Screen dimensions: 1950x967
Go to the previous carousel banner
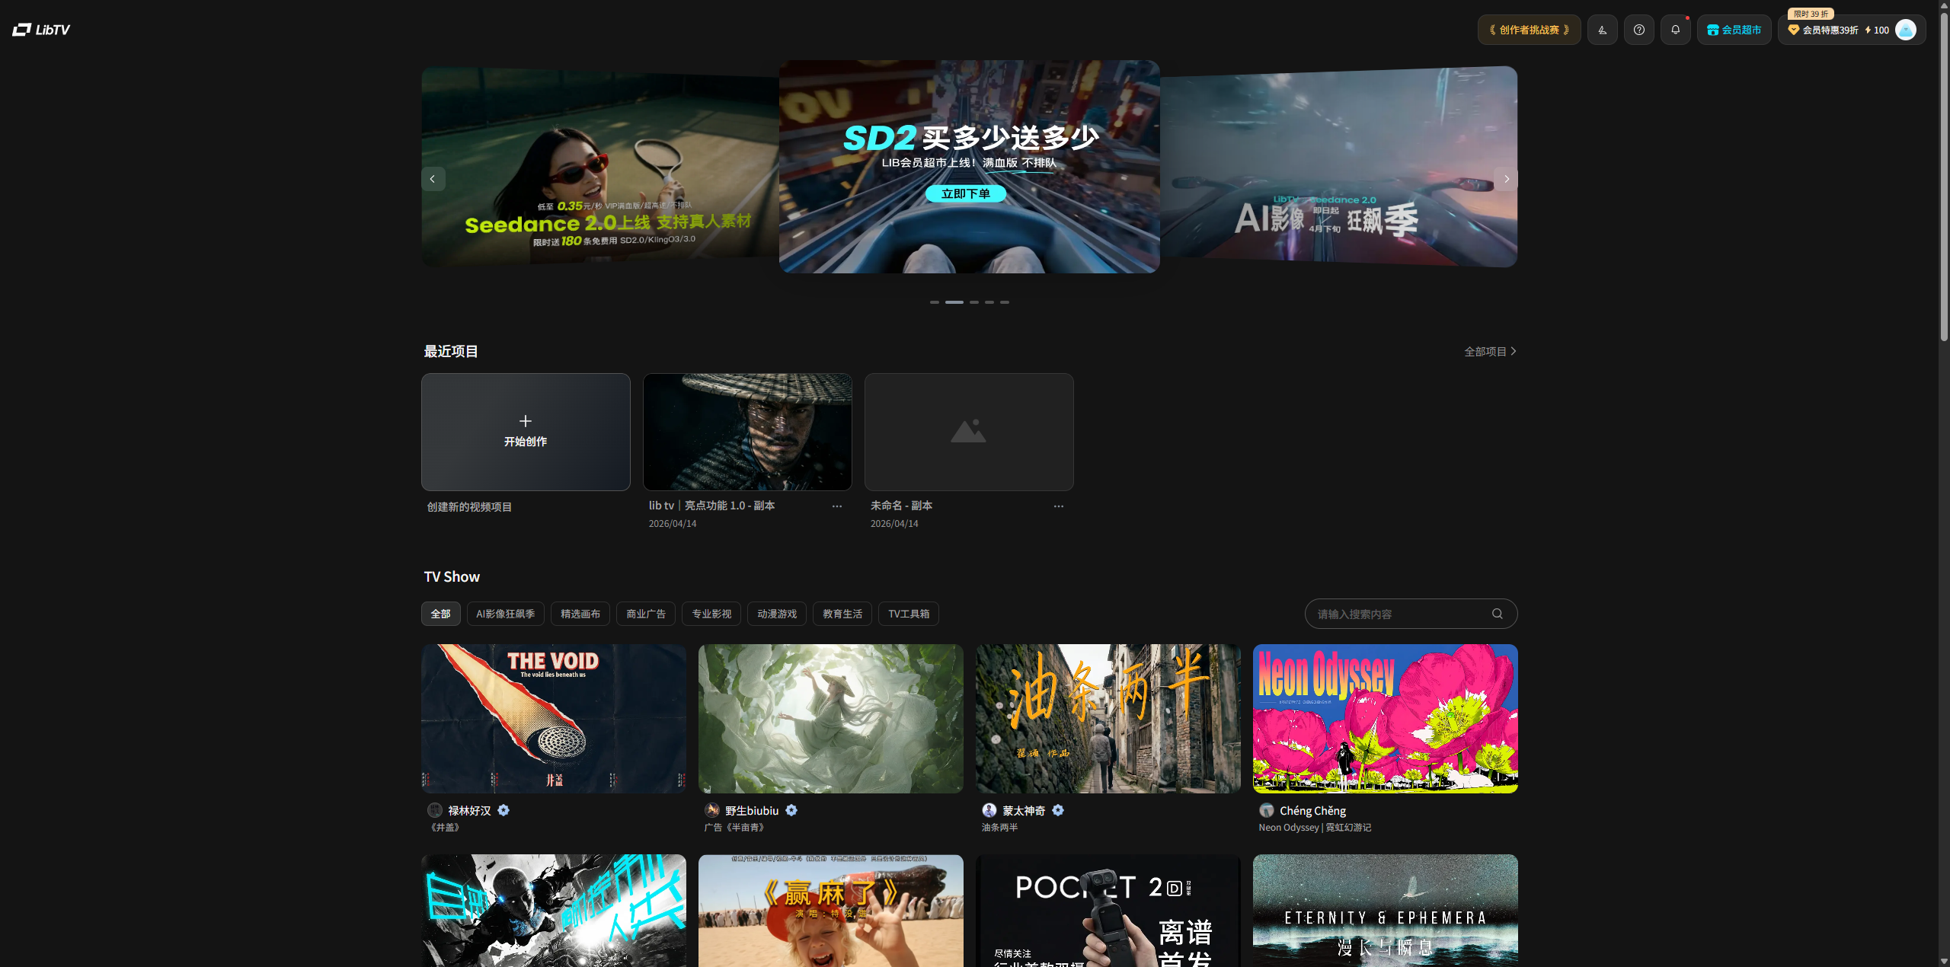tap(433, 179)
